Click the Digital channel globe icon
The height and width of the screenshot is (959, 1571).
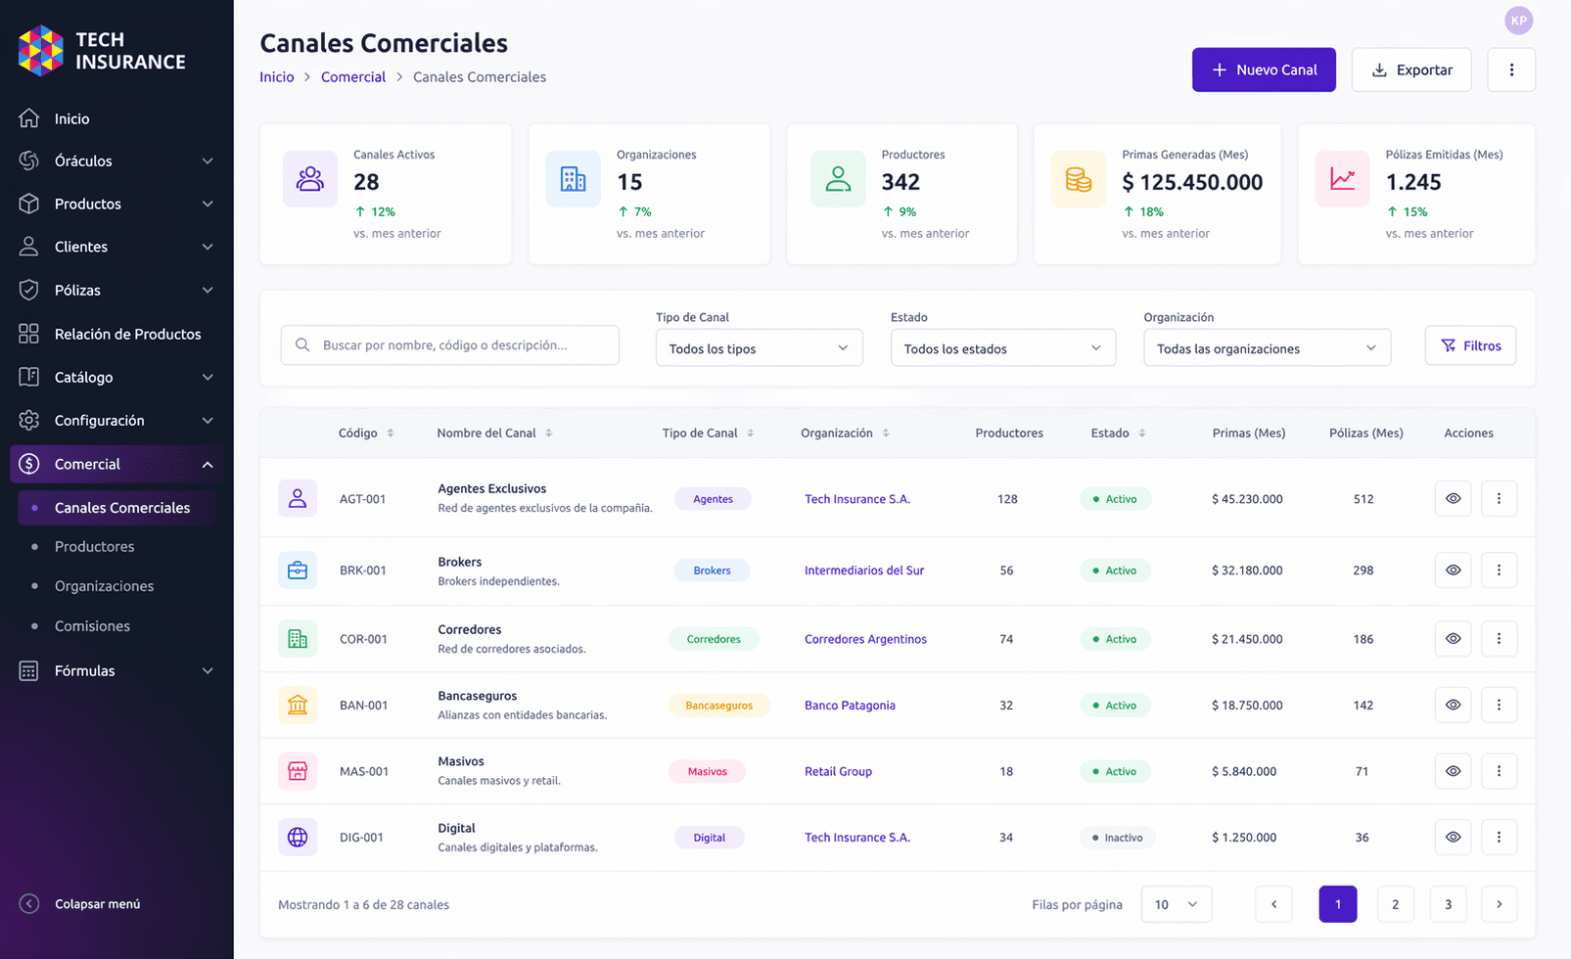click(x=298, y=837)
